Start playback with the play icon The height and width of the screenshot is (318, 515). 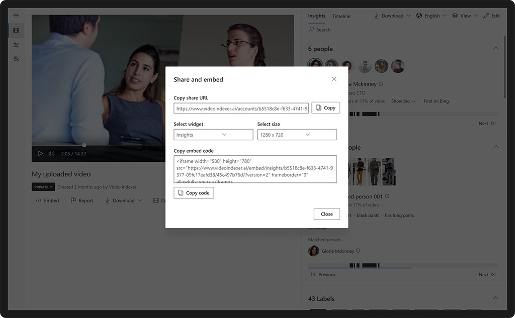coord(40,153)
